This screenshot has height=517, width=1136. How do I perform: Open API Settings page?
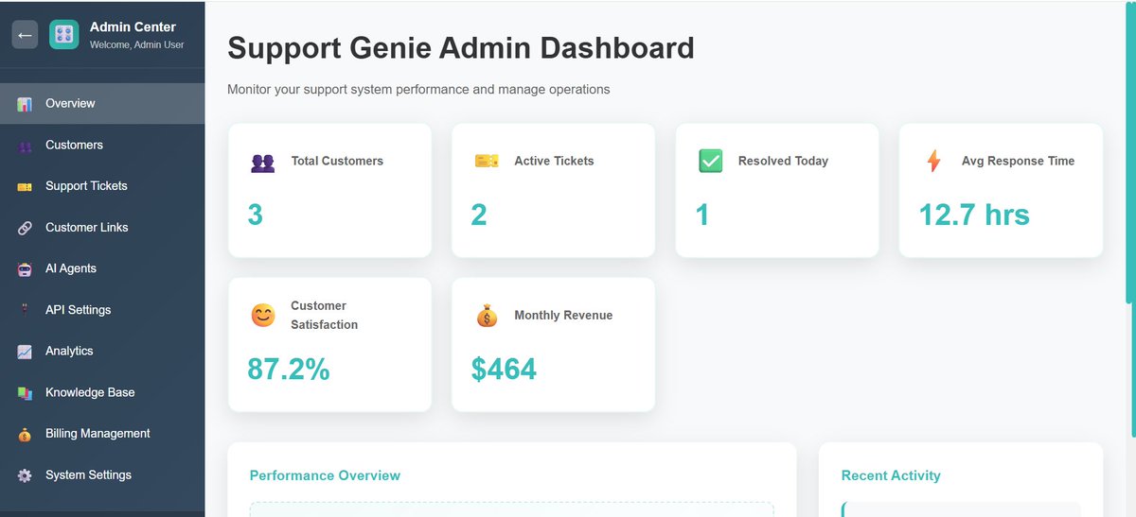tap(102, 310)
